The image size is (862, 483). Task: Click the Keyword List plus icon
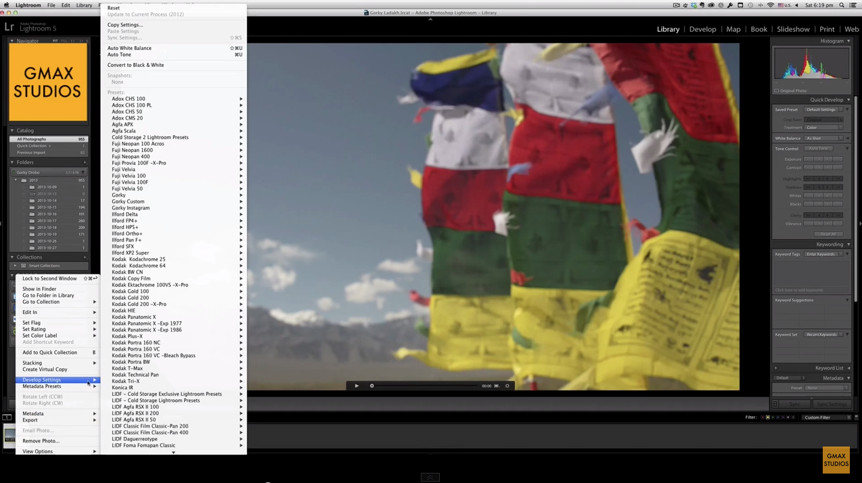coord(775,368)
